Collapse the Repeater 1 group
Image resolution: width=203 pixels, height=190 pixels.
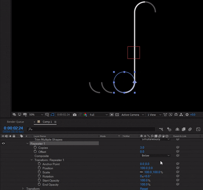pos(27,144)
